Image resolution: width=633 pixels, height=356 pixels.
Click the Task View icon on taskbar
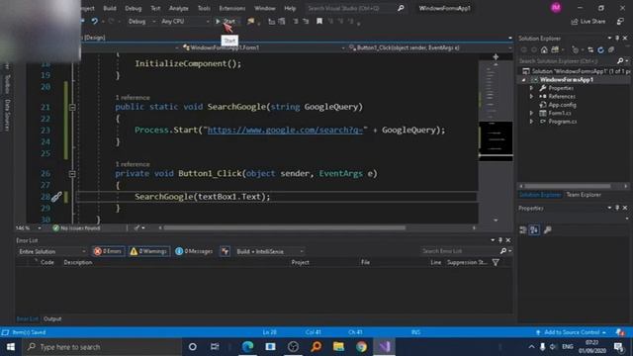point(215,347)
